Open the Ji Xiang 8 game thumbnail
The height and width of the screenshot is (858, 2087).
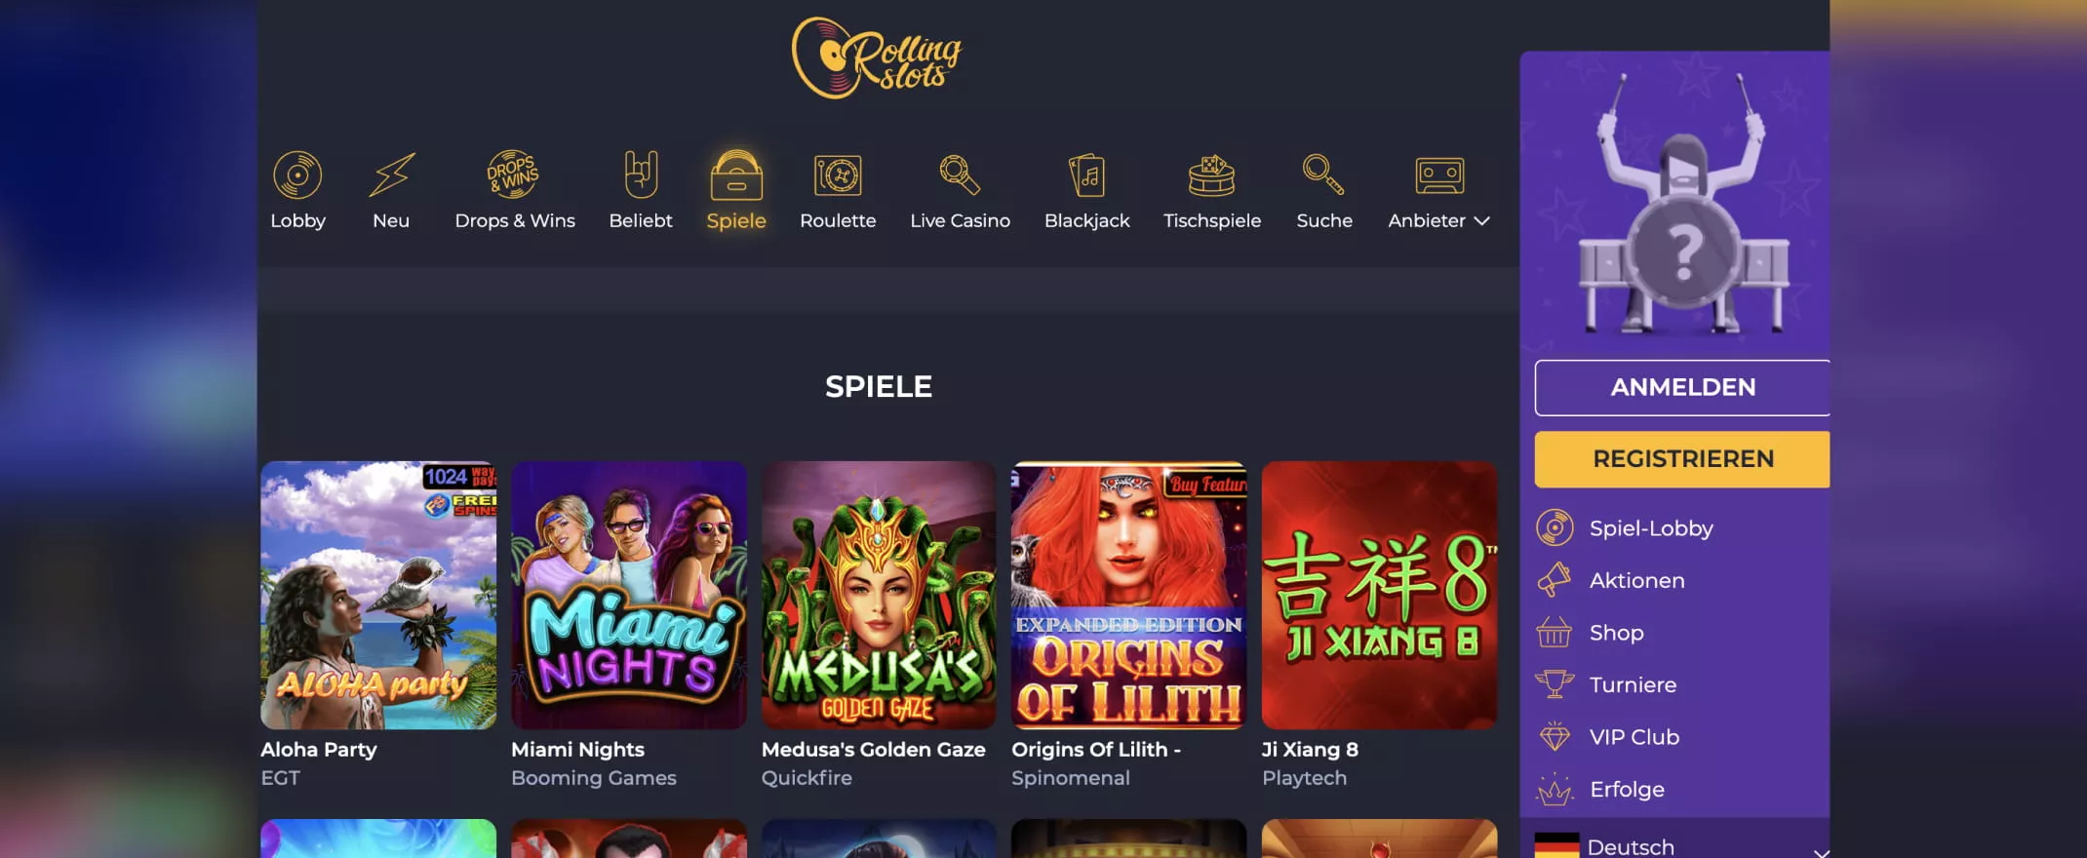[1379, 595]
